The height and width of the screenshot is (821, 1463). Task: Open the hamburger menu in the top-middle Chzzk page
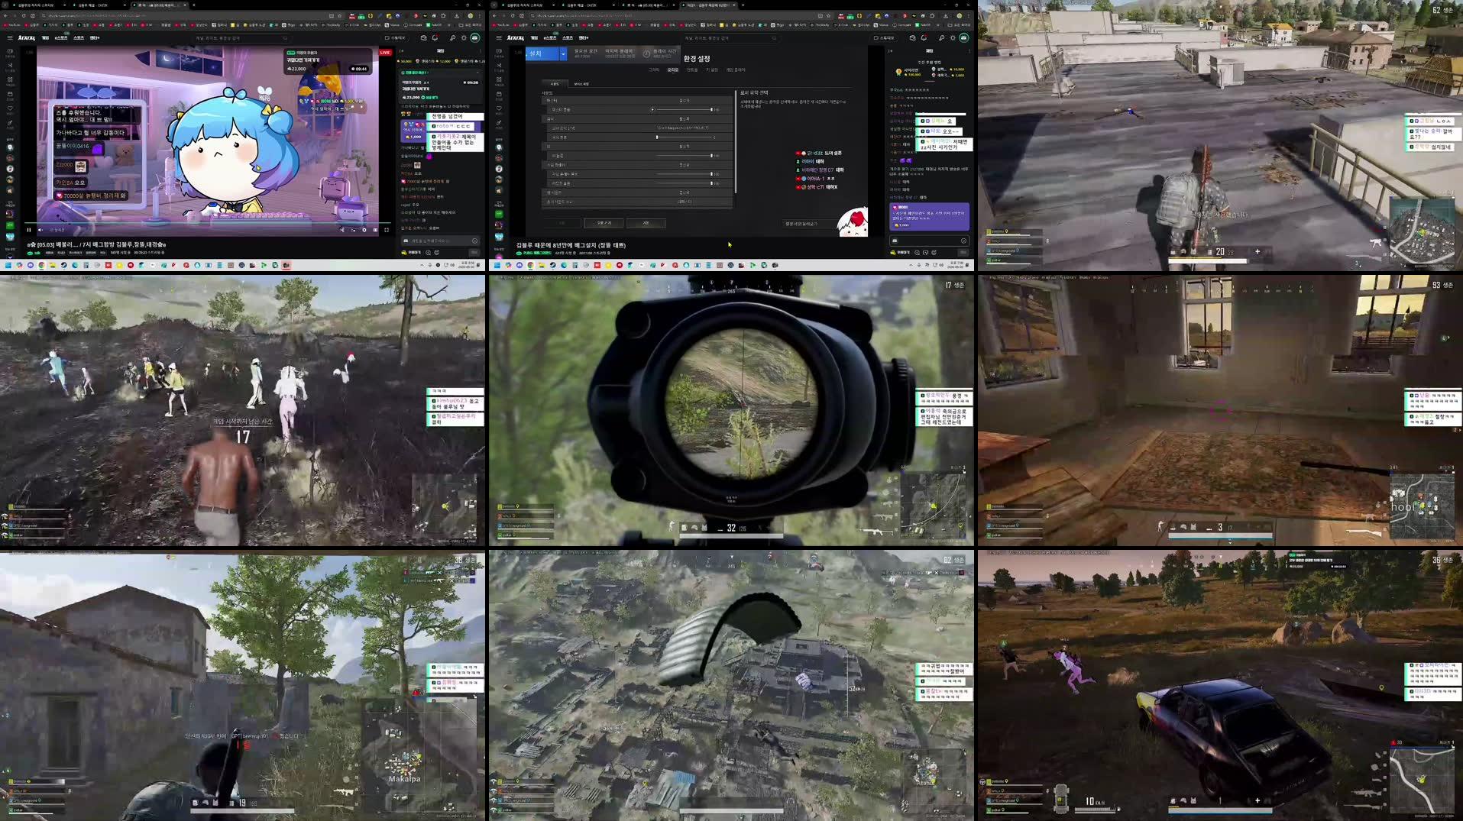point(499,37)
